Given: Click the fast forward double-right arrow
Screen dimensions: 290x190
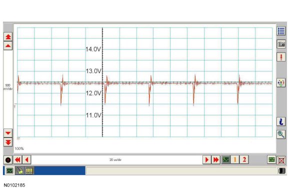Looking at the screenshot, I should click(215, 160).
